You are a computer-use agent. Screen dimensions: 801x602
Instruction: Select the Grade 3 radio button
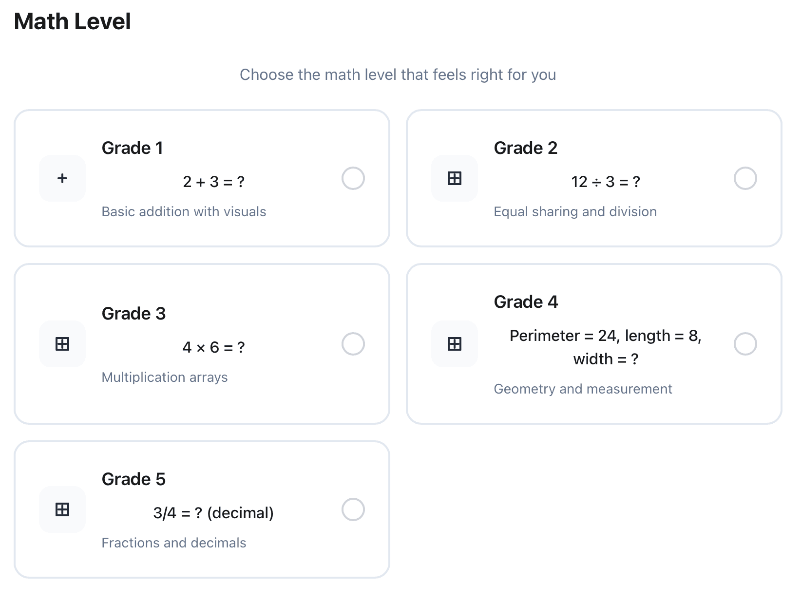tap(353, 344)
